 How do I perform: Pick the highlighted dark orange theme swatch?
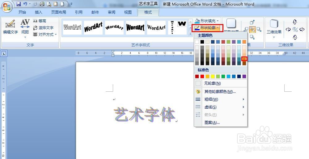[244, 59]
